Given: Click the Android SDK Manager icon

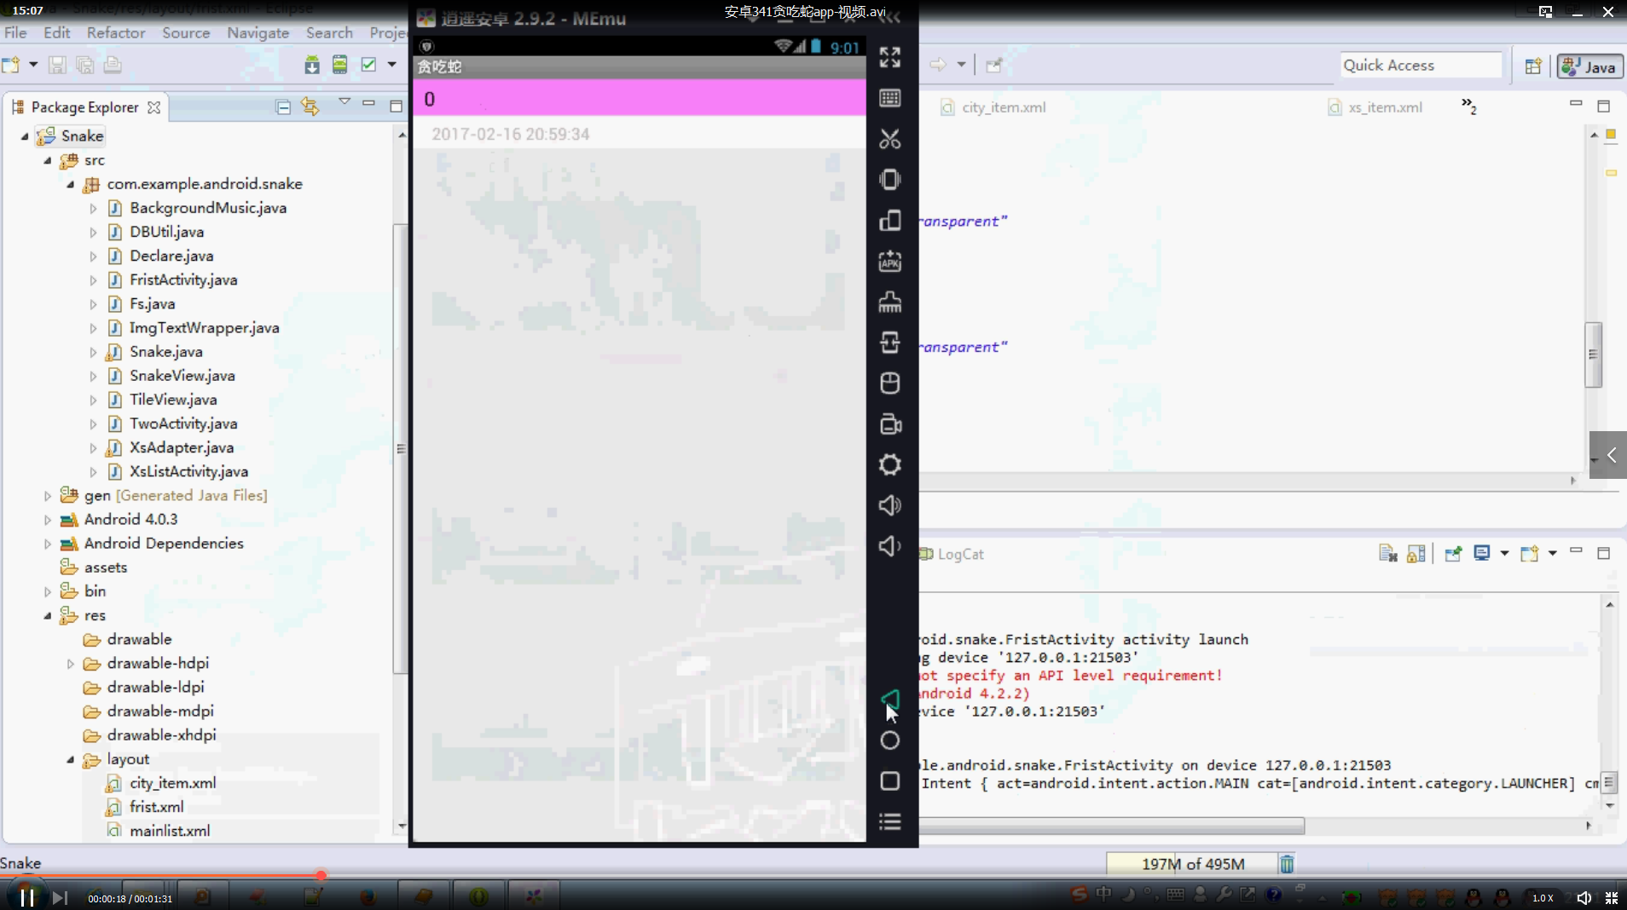Looking at the screenshot, I should 312,65.
